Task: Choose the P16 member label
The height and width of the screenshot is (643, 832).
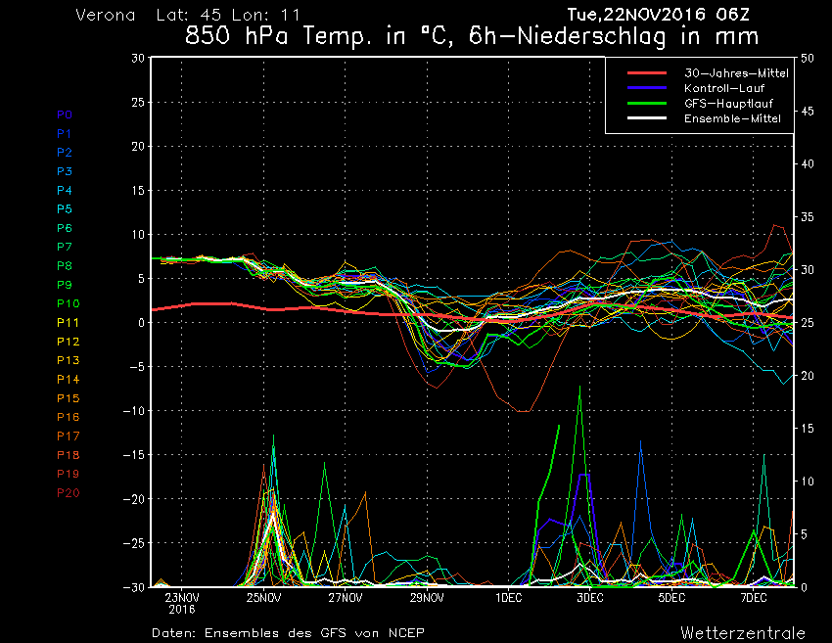Action: (x=69, y=417)
